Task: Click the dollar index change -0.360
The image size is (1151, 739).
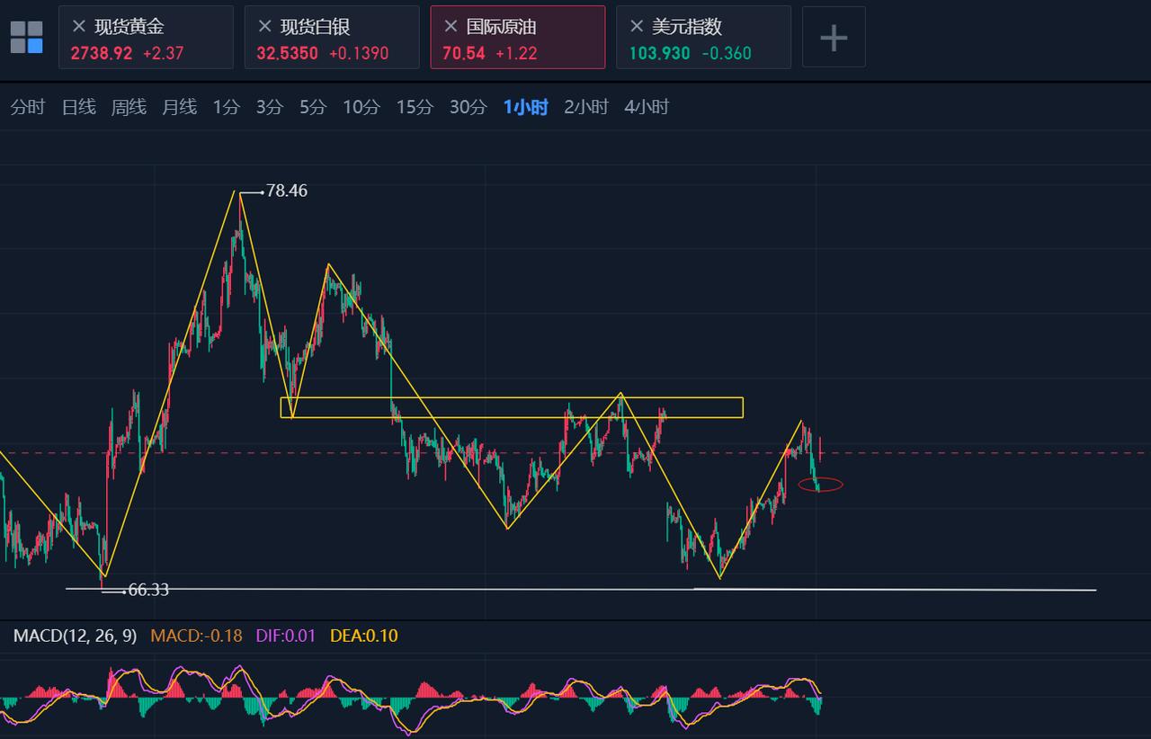Action: [727, 53]
